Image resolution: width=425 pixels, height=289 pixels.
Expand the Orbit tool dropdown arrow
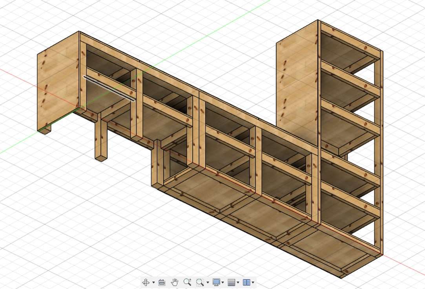(x=153, y=282)
